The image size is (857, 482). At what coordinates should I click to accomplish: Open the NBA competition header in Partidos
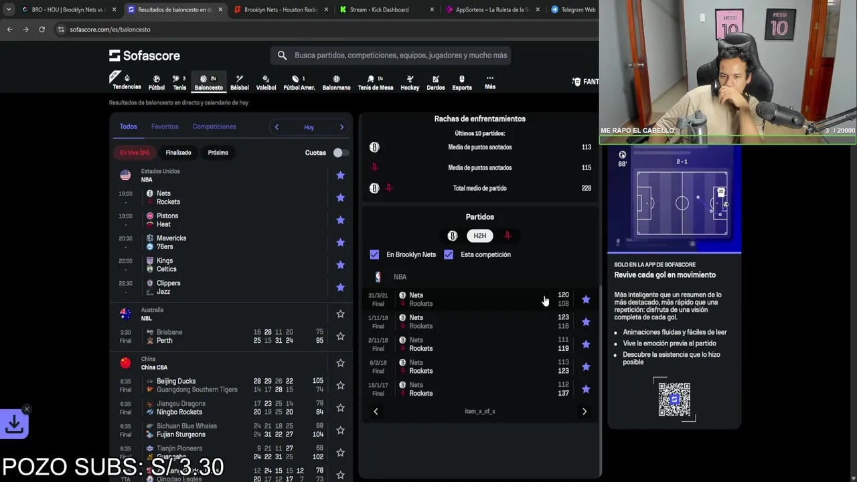click(400, 276)
